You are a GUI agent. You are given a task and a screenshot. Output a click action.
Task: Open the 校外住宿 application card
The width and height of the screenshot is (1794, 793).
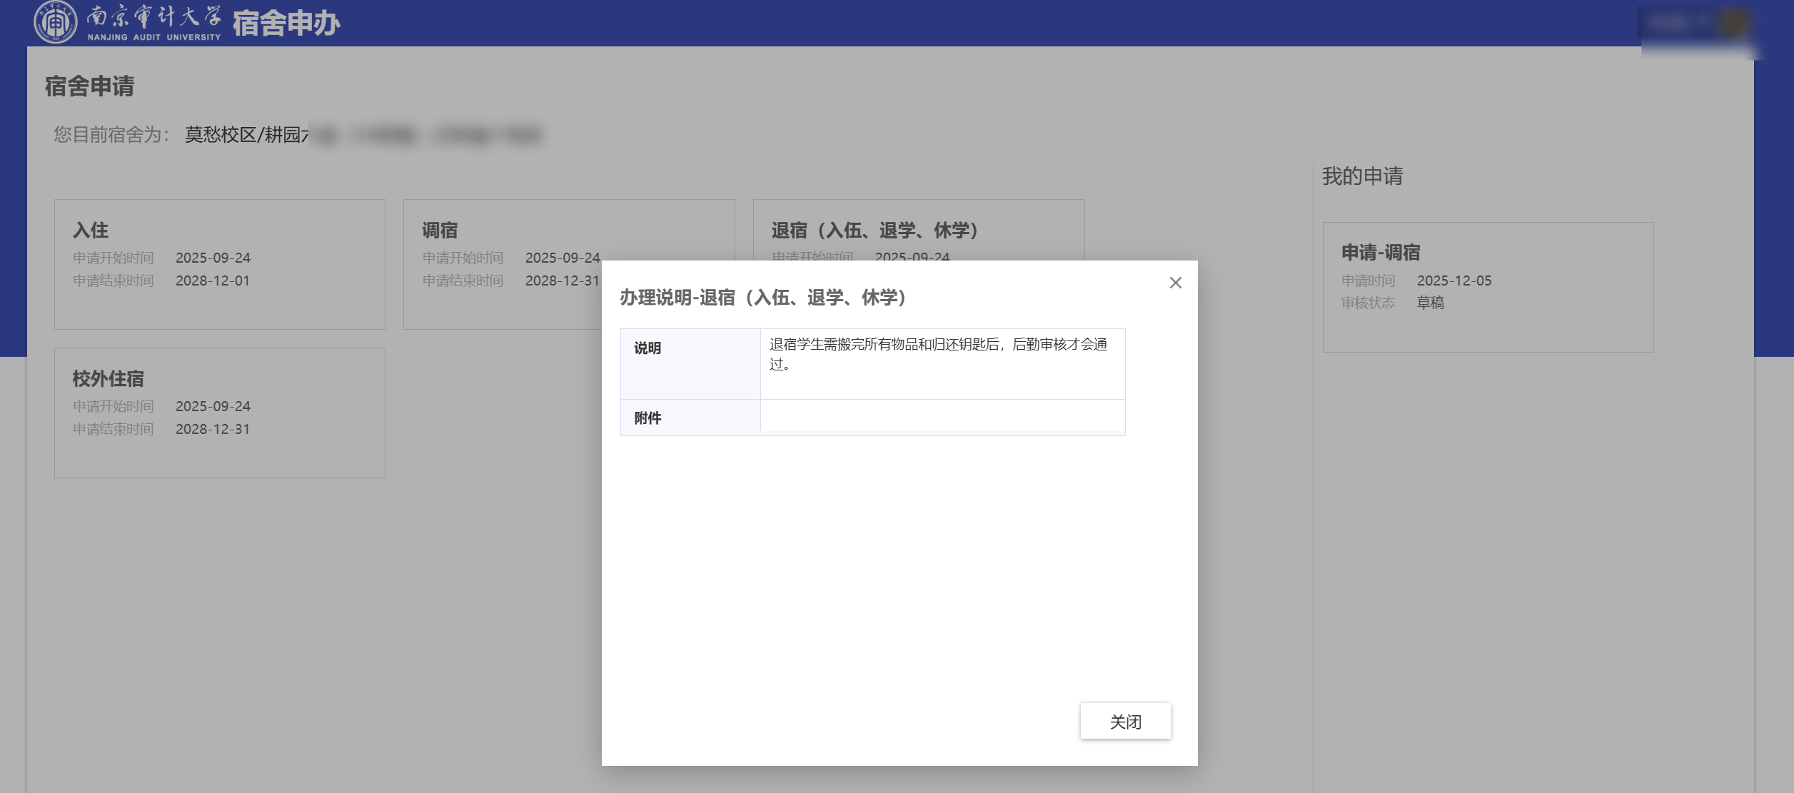219,413
